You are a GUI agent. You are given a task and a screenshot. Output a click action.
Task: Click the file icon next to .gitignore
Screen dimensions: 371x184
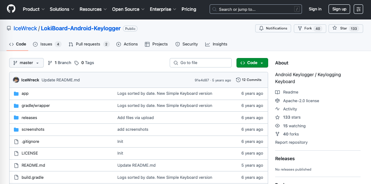coord(16,142)
